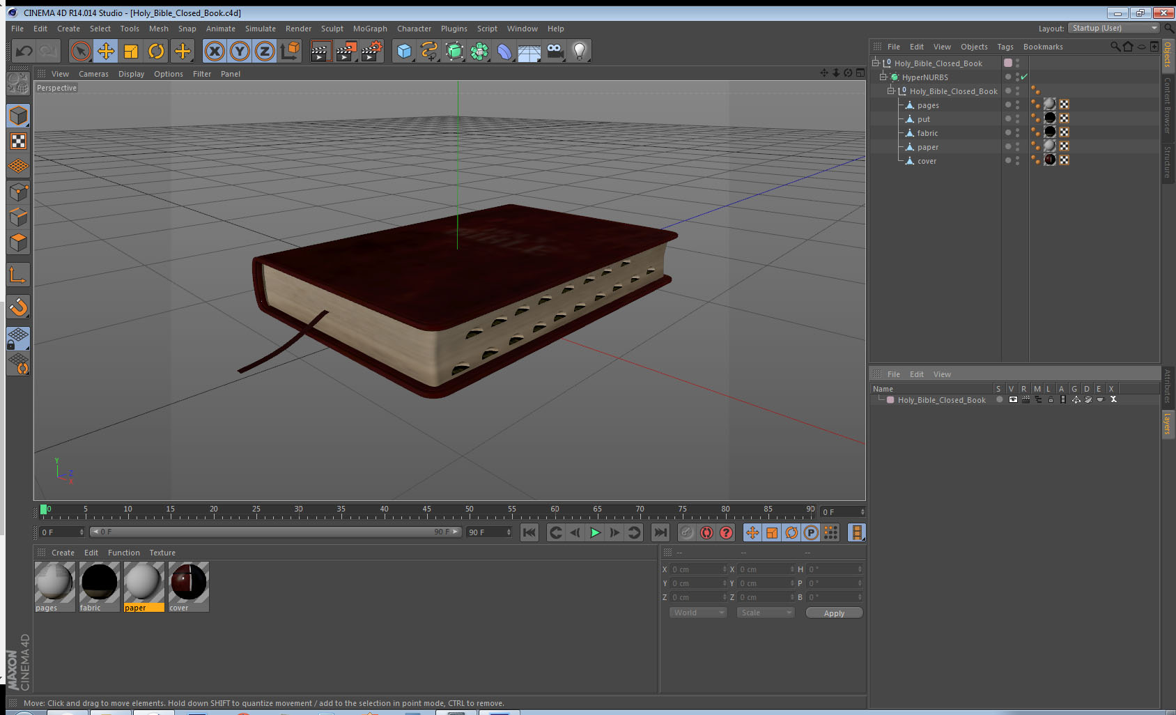Select the Live Selection tool
Viewport: 1176px width, 715px height.
click(81, 51)
